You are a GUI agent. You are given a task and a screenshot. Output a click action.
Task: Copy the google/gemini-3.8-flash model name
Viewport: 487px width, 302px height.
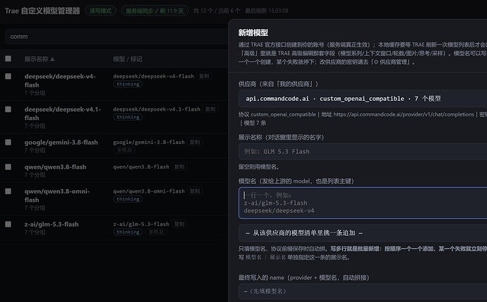(195, 142)
